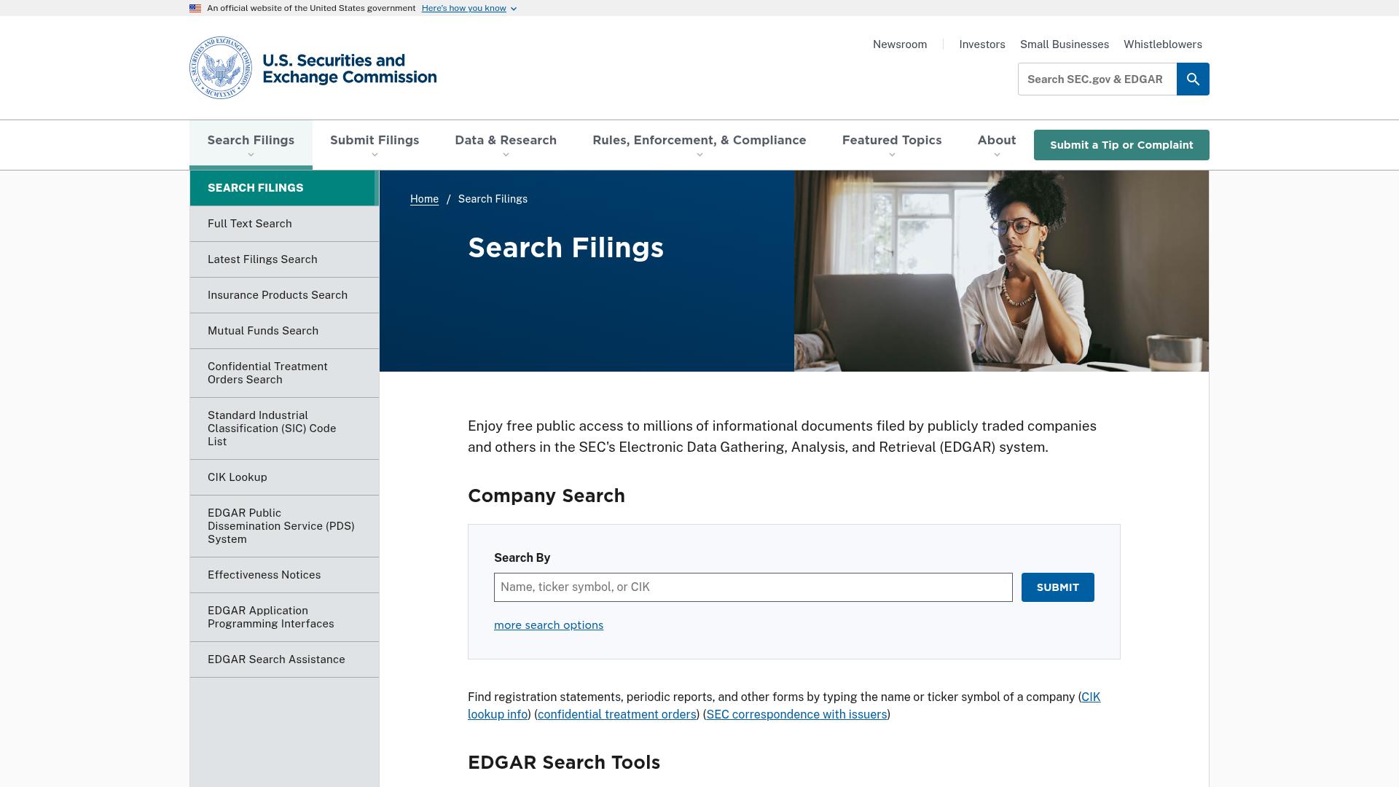Select Confidential Treatment Orders Search

click(x=284, y=373)
